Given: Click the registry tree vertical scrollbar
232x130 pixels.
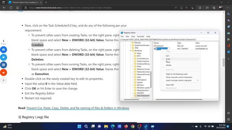Looking at the screenshot, I should 151,79.
